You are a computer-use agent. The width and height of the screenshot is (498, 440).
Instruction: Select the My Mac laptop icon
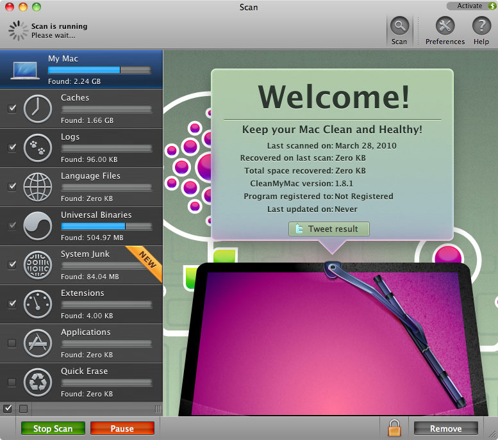pyautogui.click(x=26, y=70)
